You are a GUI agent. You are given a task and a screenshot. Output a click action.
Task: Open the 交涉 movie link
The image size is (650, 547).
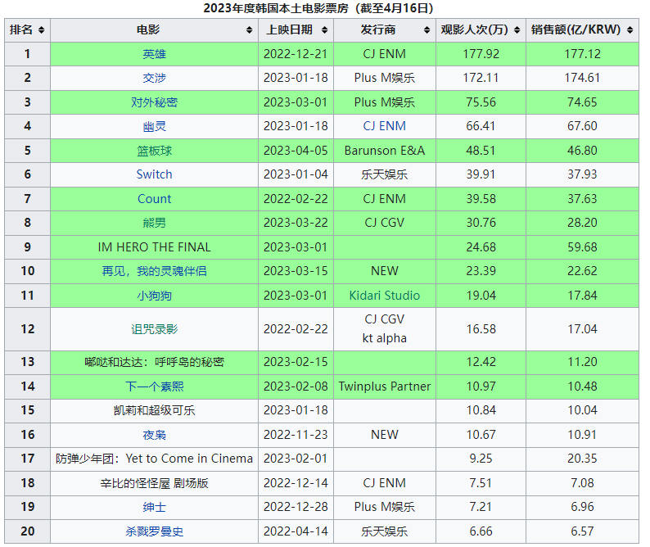click(154, 78)
